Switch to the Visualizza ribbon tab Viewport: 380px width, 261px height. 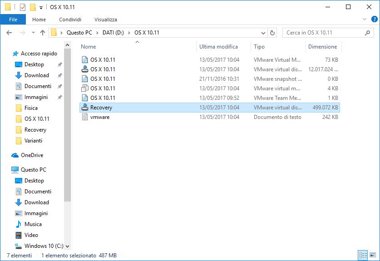[106, 20]
